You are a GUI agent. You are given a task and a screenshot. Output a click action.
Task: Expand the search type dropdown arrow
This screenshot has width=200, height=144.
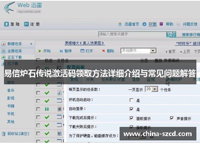click(x=174, y=35)
